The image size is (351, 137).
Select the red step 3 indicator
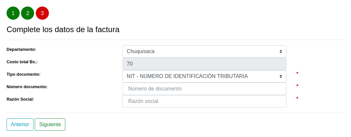[x=42, y=13]
